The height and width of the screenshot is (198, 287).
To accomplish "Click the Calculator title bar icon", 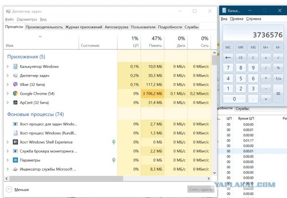I will pyautogui.click(x=224, y=10).
